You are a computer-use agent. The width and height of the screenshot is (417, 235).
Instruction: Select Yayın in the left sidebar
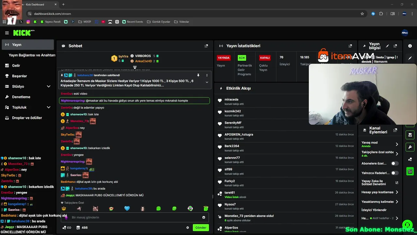point(28,45)
